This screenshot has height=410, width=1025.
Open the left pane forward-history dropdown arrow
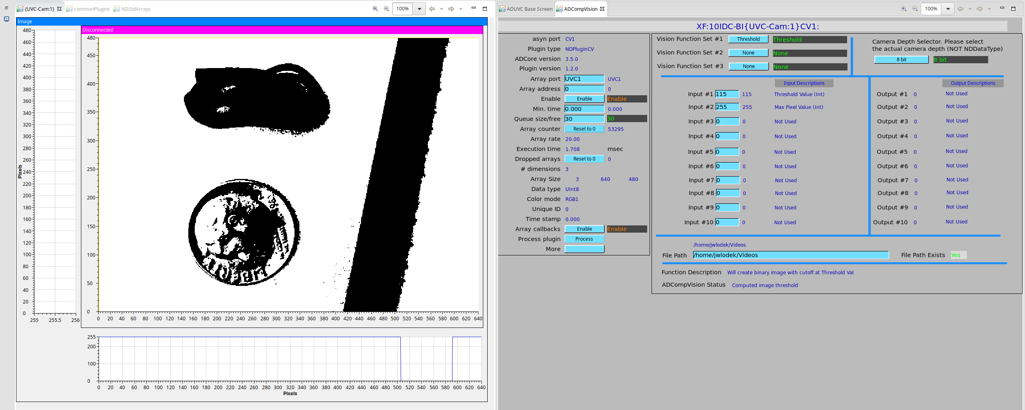460,9
